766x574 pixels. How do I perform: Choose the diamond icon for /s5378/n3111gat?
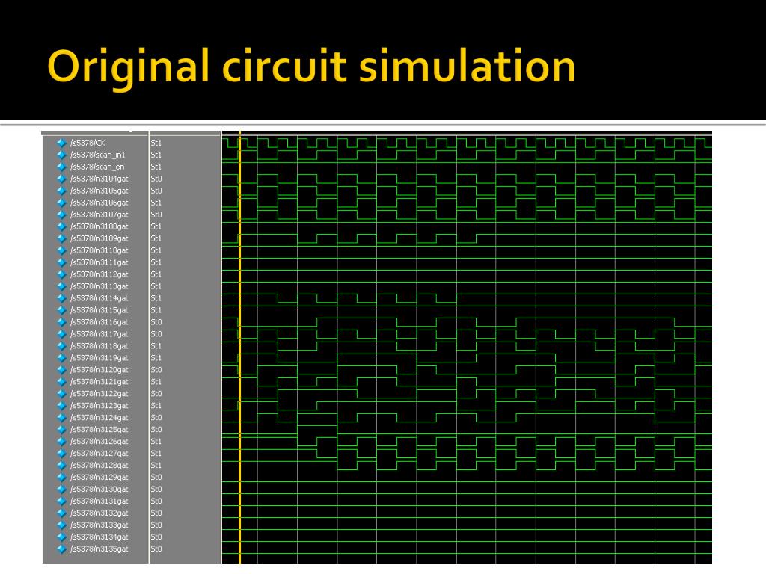point(61,262)
